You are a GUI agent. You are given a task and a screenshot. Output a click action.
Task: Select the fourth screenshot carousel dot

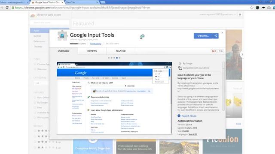pos(117,58)
